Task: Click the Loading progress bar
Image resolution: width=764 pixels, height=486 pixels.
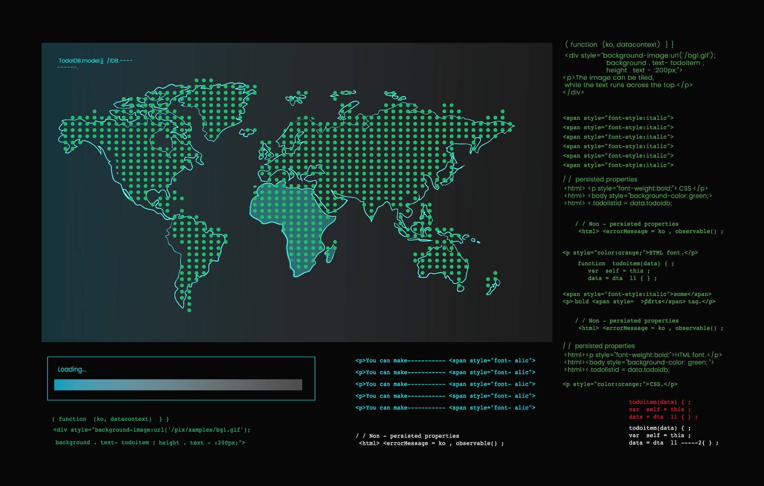Action: tap(178, 385)
